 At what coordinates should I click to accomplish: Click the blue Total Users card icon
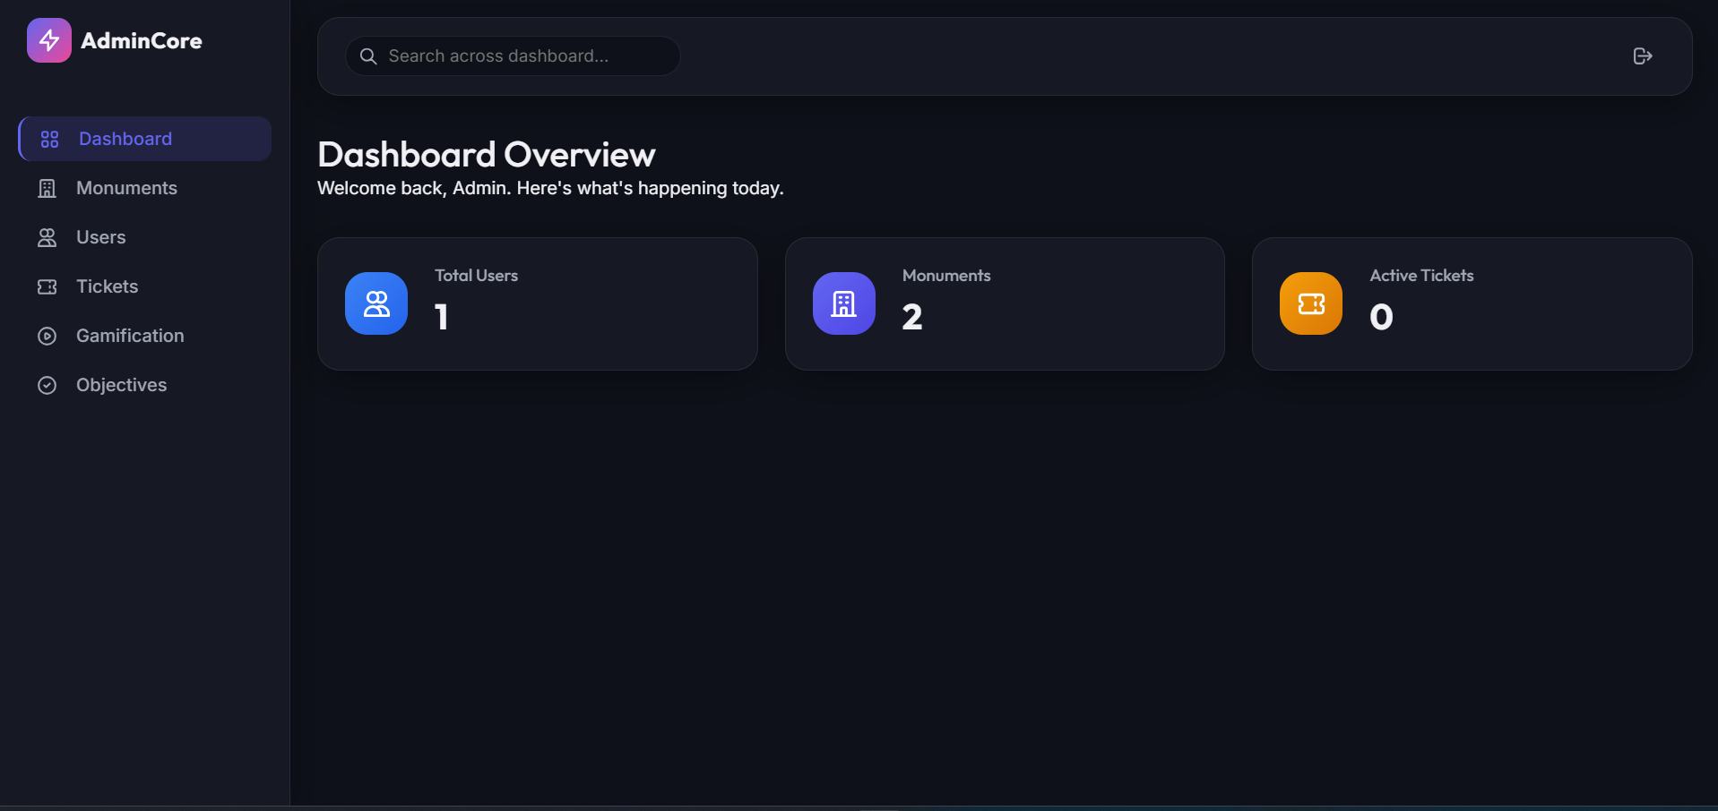tap(376, 303)
